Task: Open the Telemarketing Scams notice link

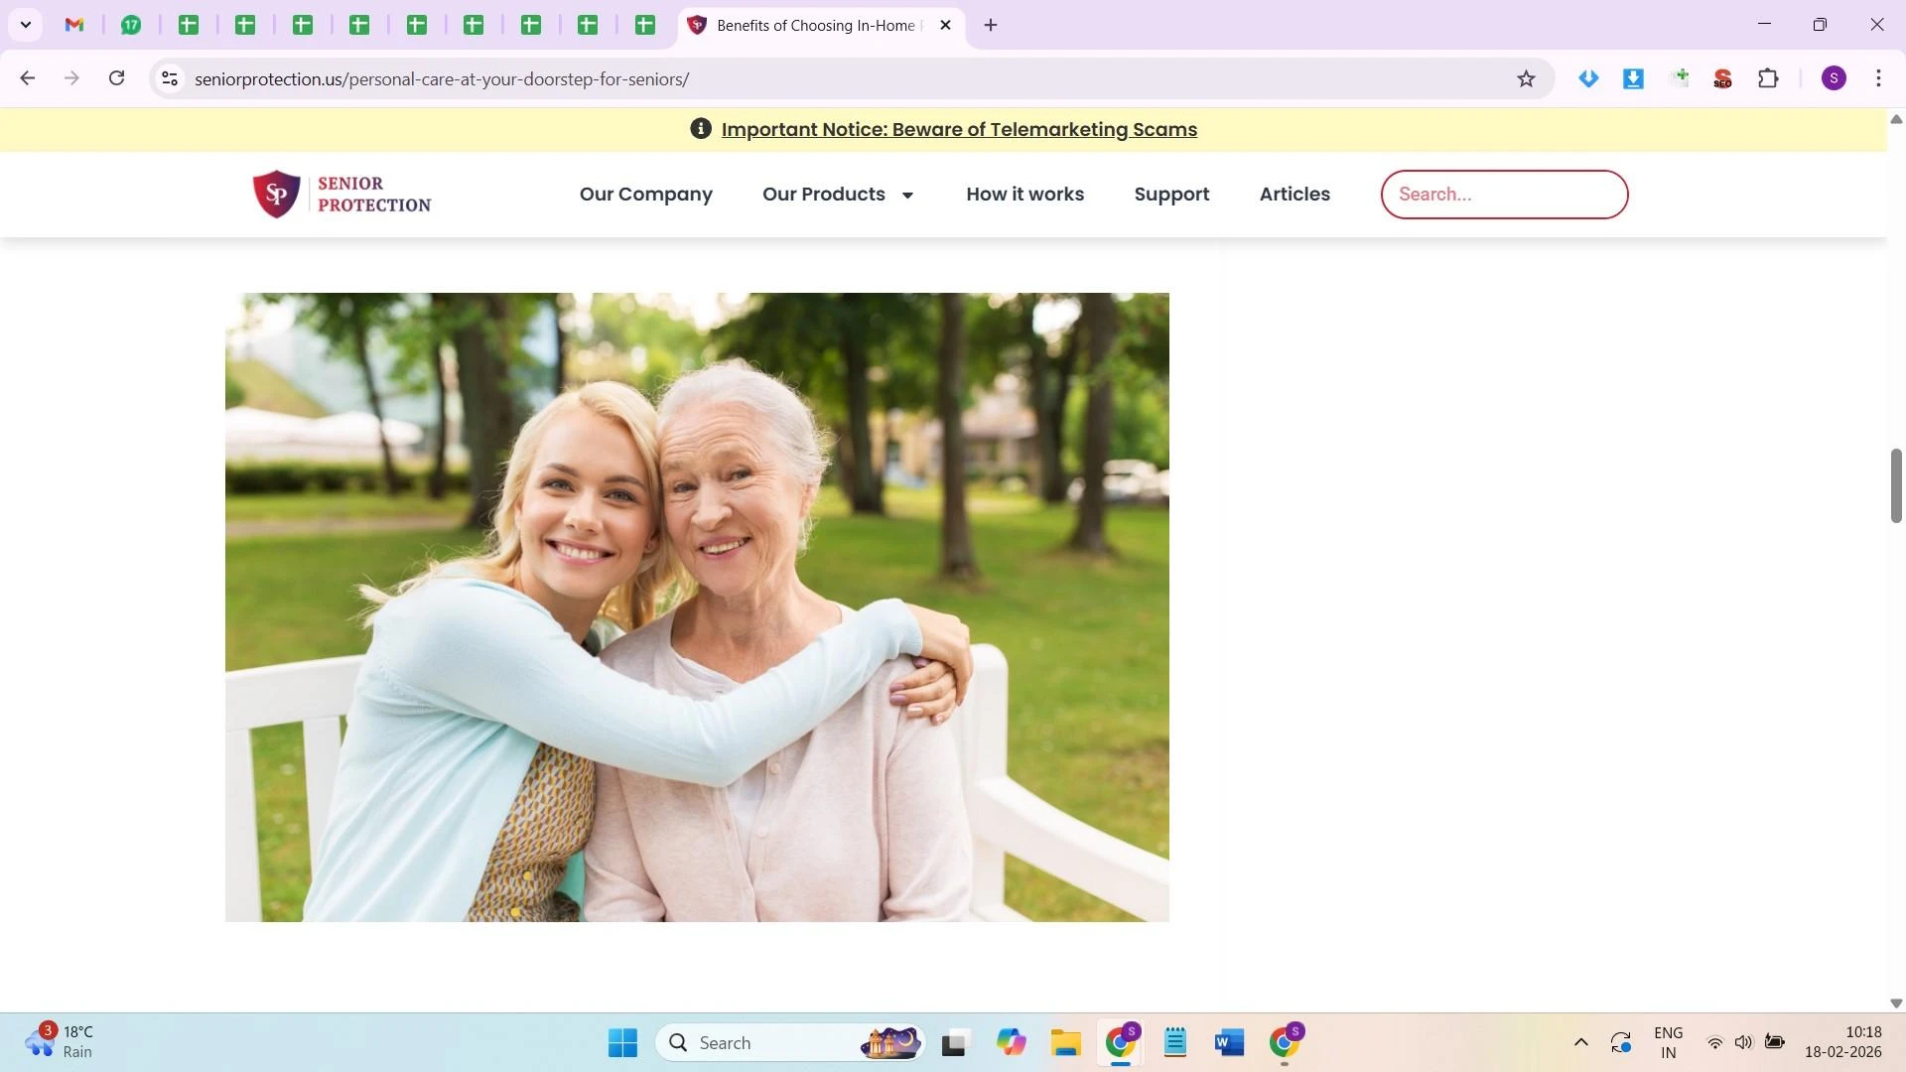Action: 958,130
